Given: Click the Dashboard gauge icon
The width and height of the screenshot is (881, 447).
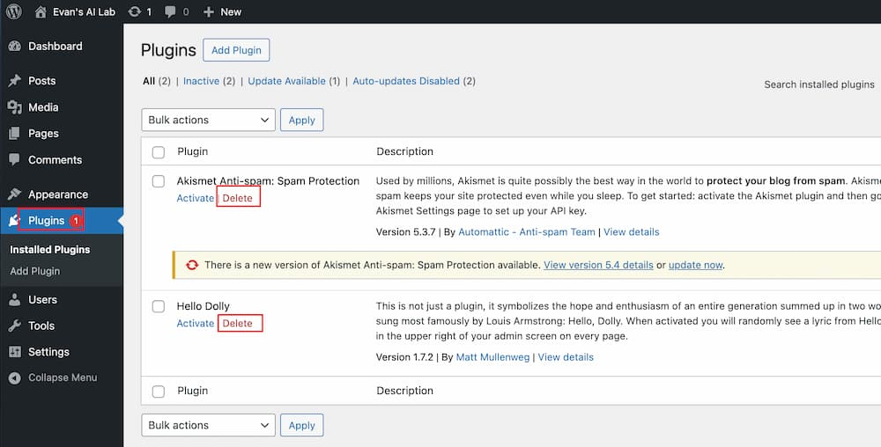Looking at the screenshot, I should pyautogui.click(x=15, y=47).
